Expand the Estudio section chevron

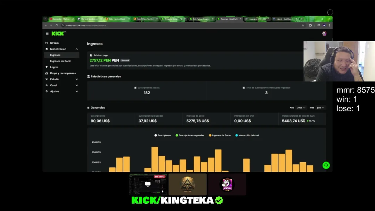pos(77,79)
